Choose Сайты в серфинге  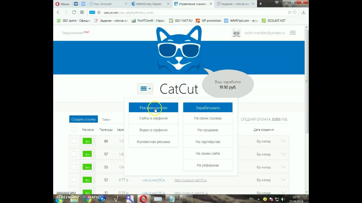153,118
